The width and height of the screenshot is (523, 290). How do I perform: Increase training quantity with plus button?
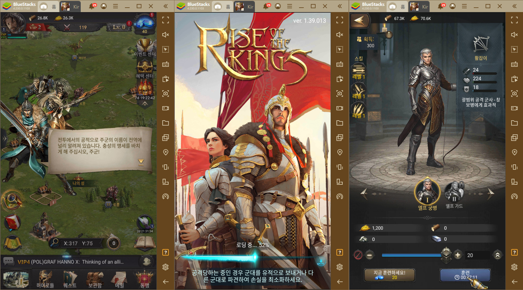tap(458, 255)
